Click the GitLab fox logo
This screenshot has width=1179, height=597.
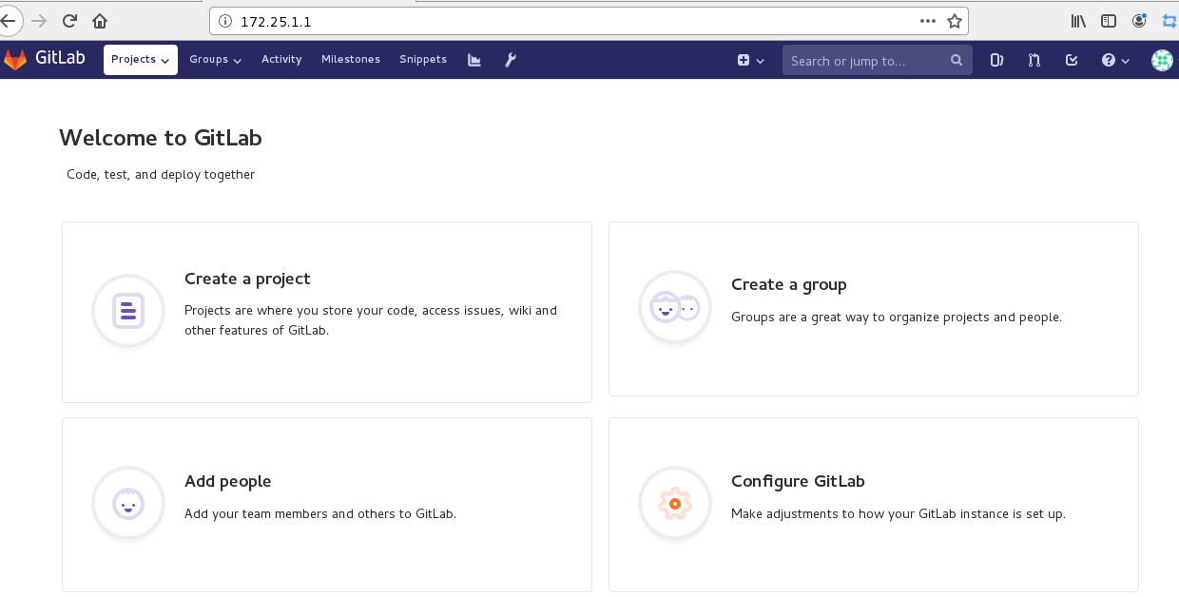(x=15, y=59)
